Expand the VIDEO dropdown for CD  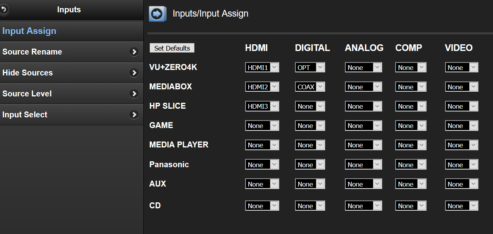pos(461,206)
